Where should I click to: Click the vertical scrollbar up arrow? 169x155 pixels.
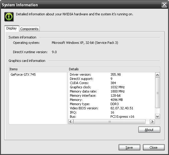[x=158, y=75]
